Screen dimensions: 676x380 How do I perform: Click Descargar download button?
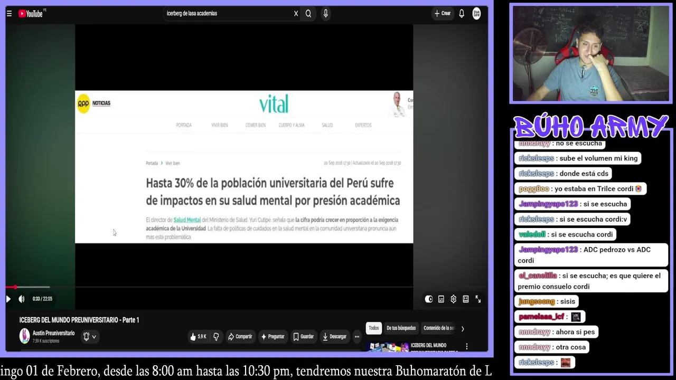click(x=334, y=337)
